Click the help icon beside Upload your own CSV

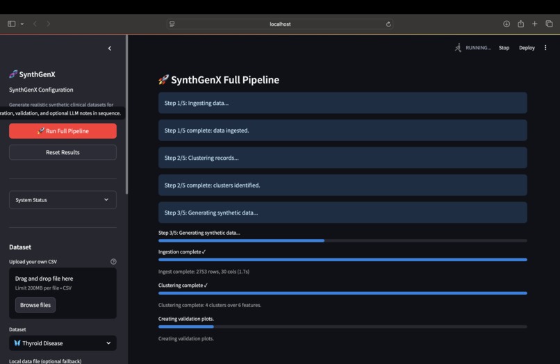tap(113, 261)
